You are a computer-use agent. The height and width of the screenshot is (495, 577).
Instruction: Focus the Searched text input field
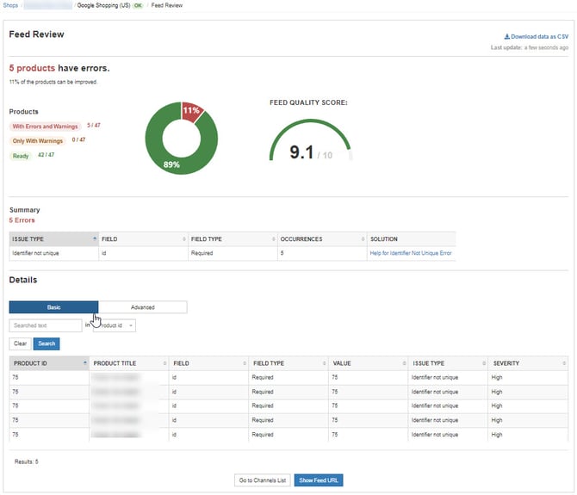(46, 325)
